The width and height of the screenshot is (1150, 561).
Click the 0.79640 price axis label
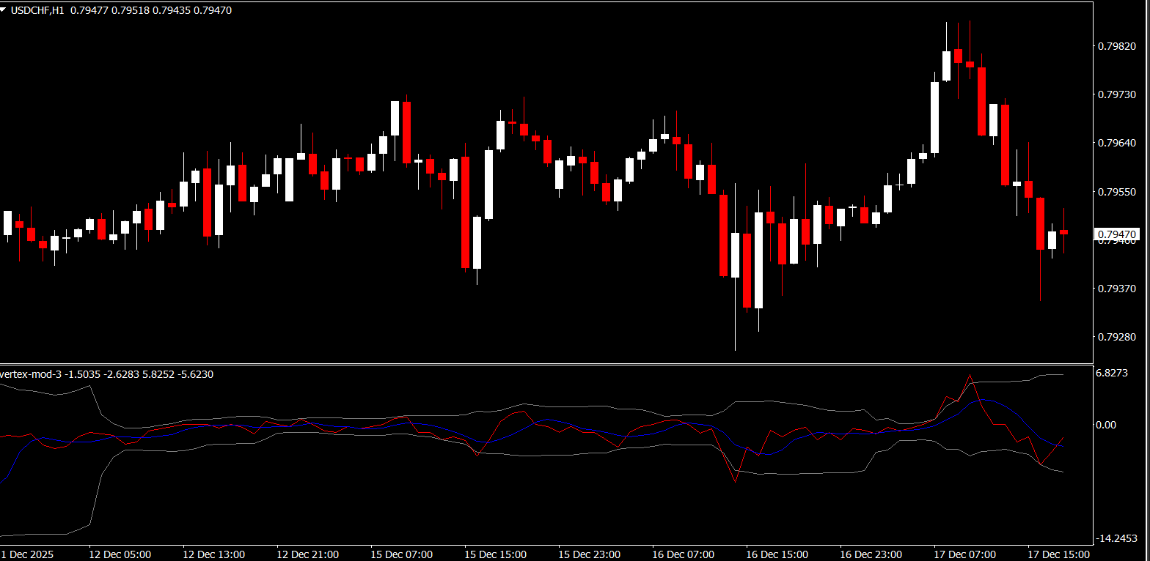(1116, 144)
